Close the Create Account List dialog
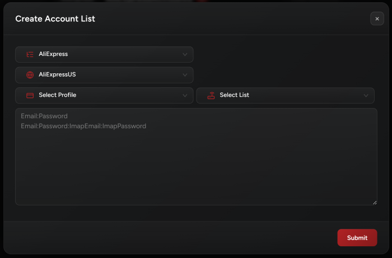This screenshot has height=258, width=392. tap(377, 18)
